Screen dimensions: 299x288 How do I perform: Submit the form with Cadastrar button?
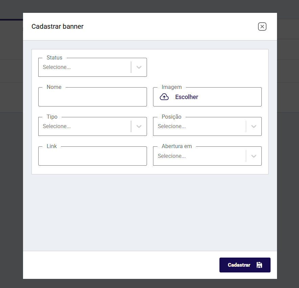coord(245,265)
